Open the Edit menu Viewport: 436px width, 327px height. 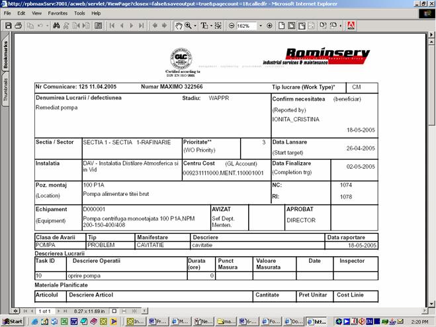tap(21, 13)
